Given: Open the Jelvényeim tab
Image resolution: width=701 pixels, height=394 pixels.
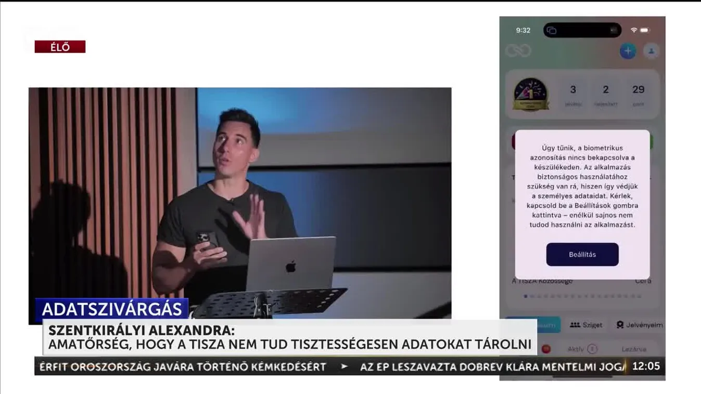Looking at the screenshot, I should point(640,325).
